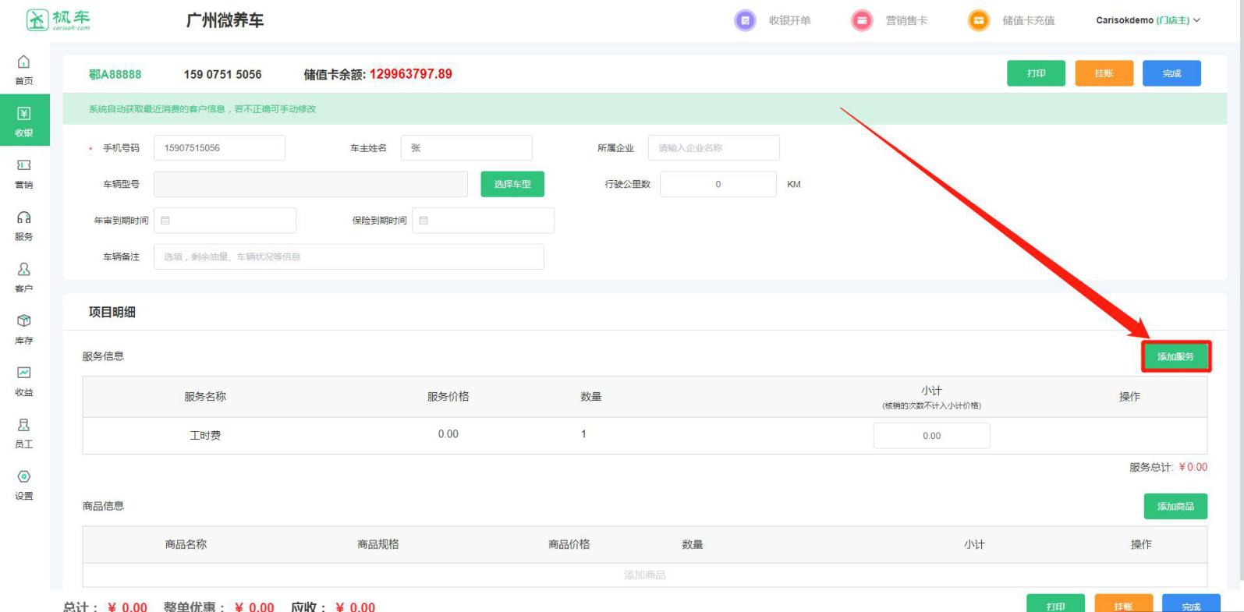Screen dimensions: 1244x612
Task: Click the top green 打印 button
Action: click(x=1036, y=73)
